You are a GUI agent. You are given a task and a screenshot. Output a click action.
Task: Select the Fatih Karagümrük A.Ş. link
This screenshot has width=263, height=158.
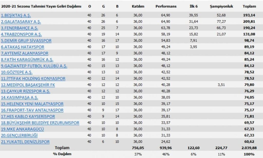[x=27, y=60]
